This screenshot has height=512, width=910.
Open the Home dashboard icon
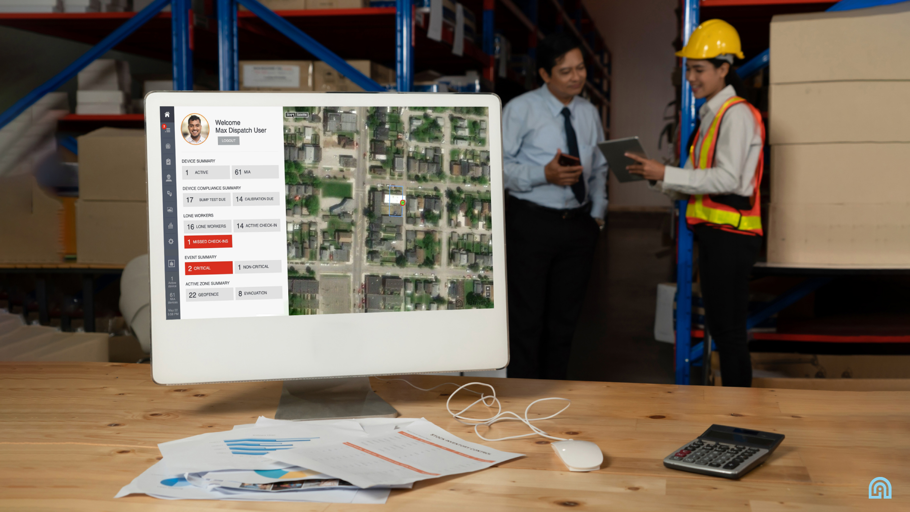click(x=167, y=115)
